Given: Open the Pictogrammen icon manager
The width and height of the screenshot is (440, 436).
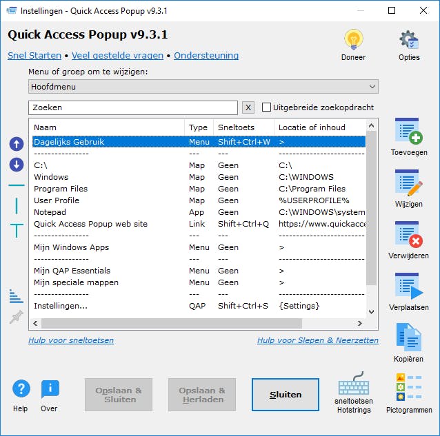Looking at the screenshot, I should [x=409, y=387].
